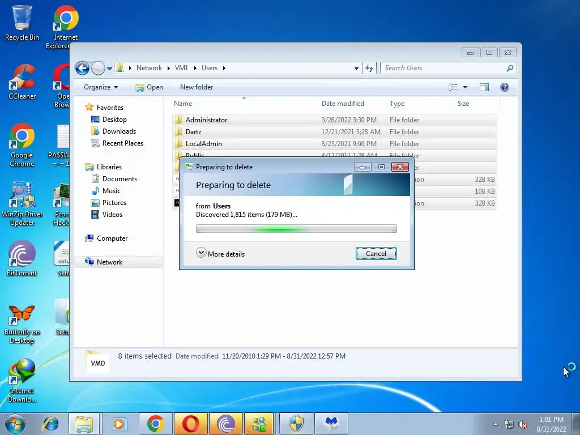Open address bar history dropdown

(356, 68)
